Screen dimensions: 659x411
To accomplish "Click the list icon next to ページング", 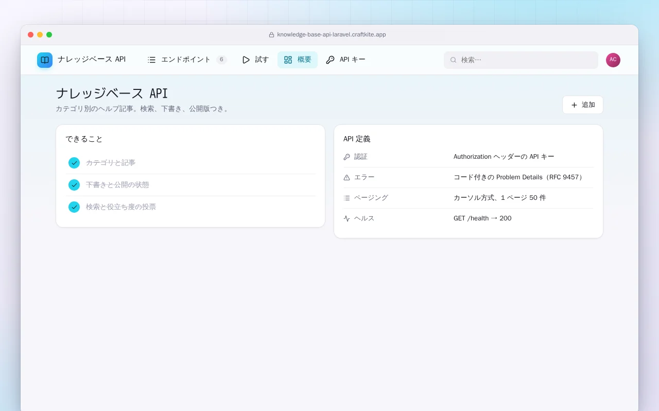I will pyautogui.click(x=346, y=198).
